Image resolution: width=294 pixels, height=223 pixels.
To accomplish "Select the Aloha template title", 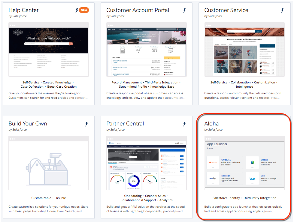I will (x=211, y=124).
